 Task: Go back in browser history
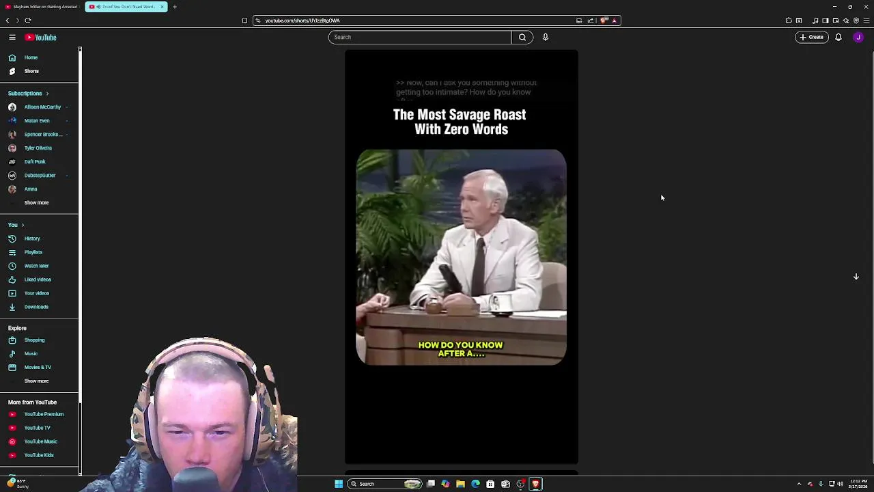click(8, 20)
